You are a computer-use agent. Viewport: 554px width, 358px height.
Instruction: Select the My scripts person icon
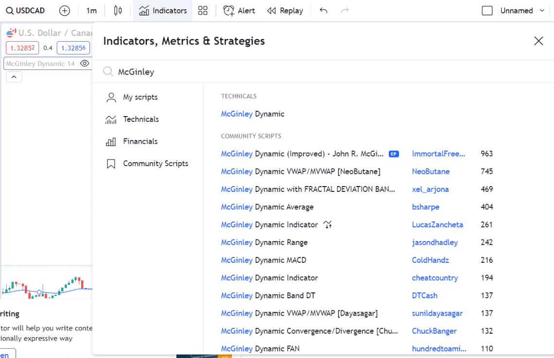click(x=111, y=97)
